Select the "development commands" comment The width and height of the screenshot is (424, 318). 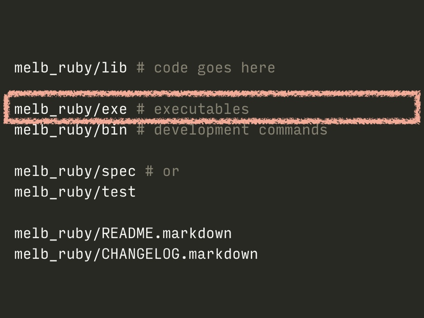[x=240, y=130]
